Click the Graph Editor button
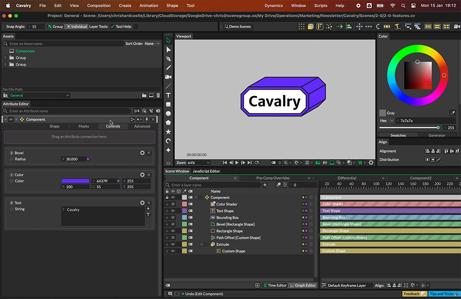This screenshot has width=461, height=299. (x=303, y=285)
